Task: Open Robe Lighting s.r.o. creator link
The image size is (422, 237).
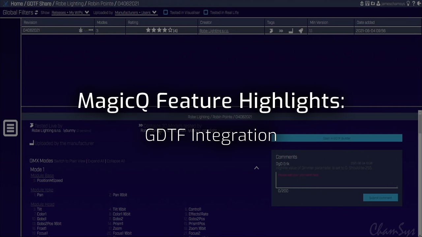Action: [214, 31]
